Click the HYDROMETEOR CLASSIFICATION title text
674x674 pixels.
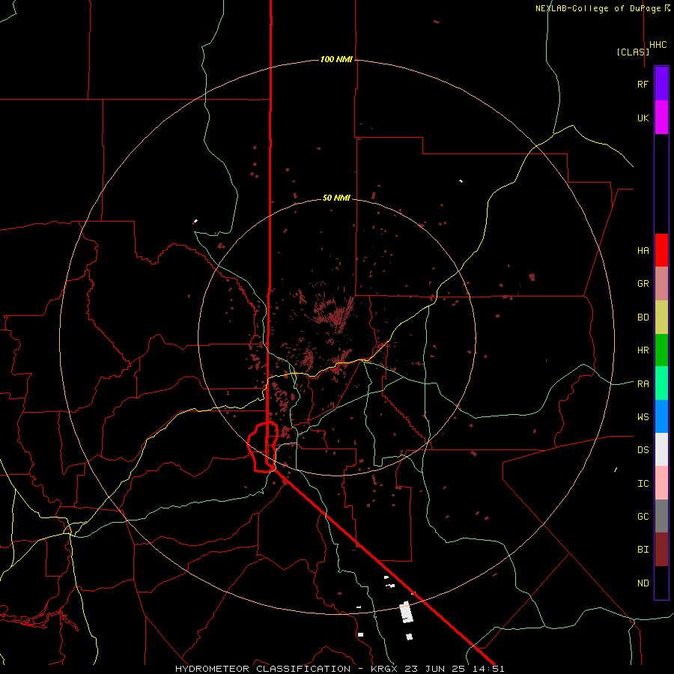tap(263, 669)
